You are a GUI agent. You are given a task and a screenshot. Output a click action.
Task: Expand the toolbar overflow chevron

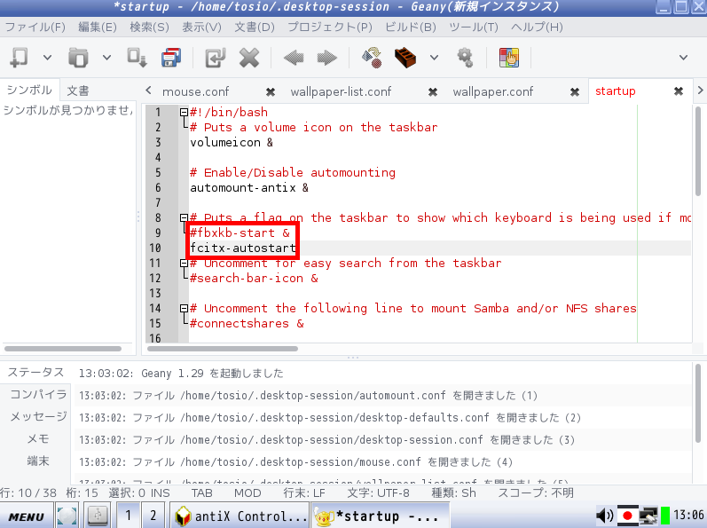click(684, 58)
